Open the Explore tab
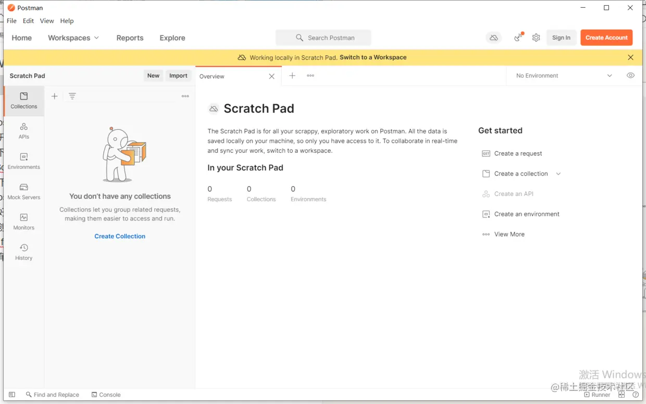 click(x=172, y=38)
